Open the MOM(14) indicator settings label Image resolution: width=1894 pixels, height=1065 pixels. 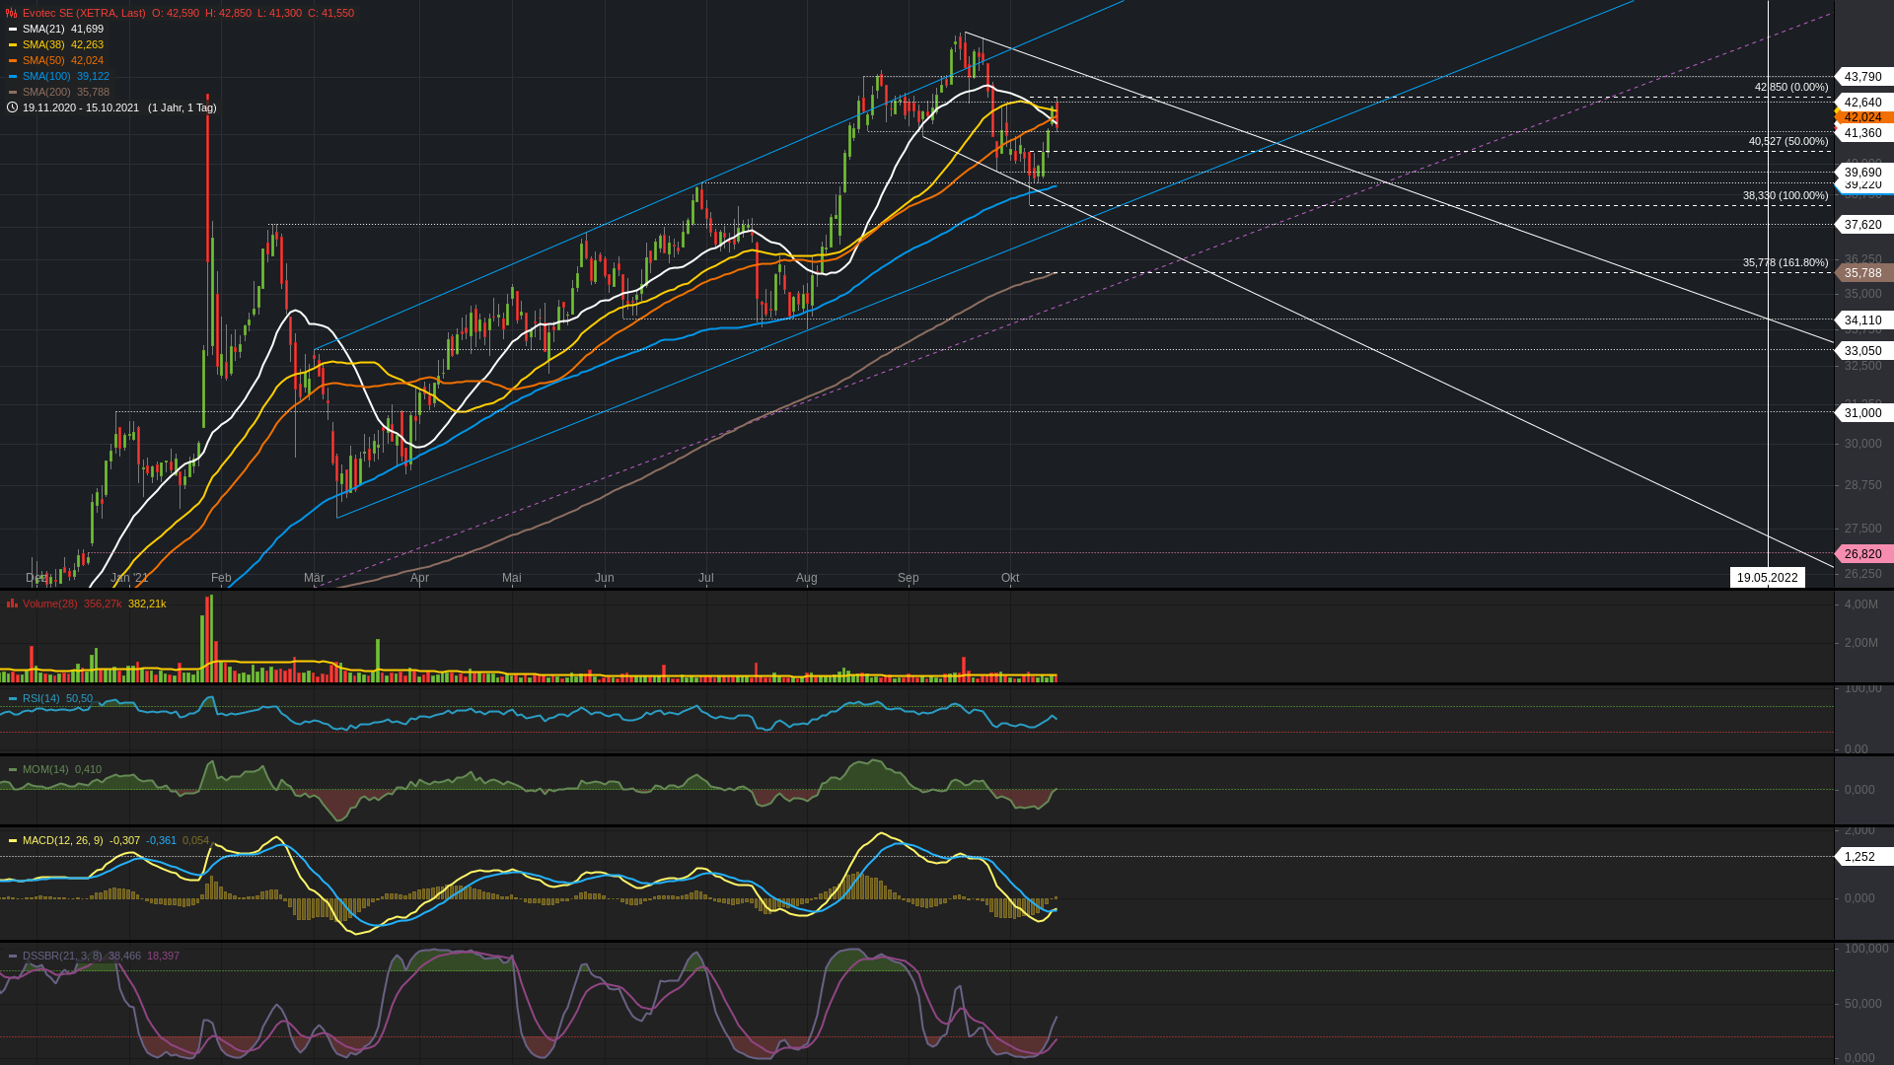coord(45,770)
